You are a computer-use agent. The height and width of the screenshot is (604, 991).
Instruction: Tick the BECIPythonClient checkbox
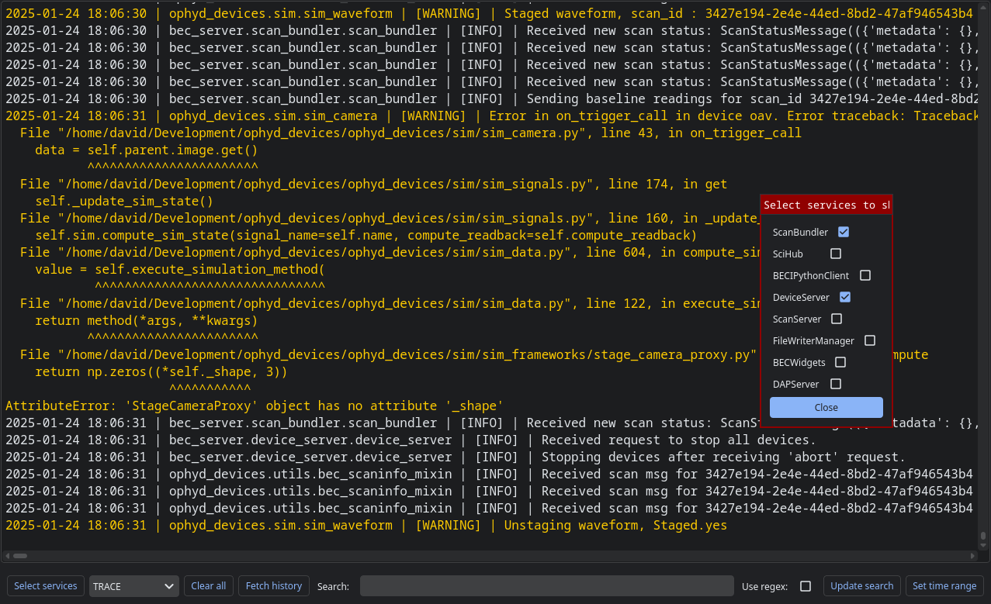tap(865, 275)
